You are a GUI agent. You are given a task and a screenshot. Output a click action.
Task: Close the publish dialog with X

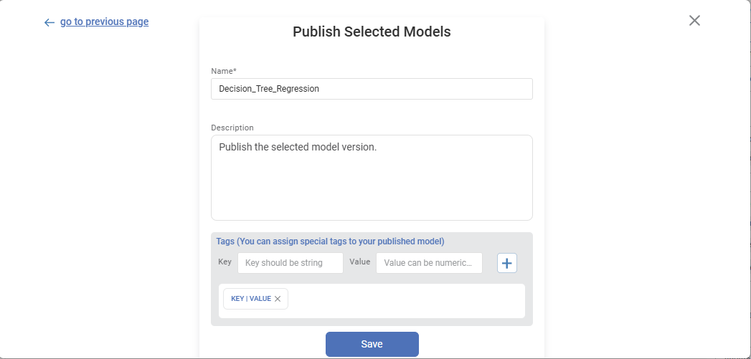click(694, 21)
